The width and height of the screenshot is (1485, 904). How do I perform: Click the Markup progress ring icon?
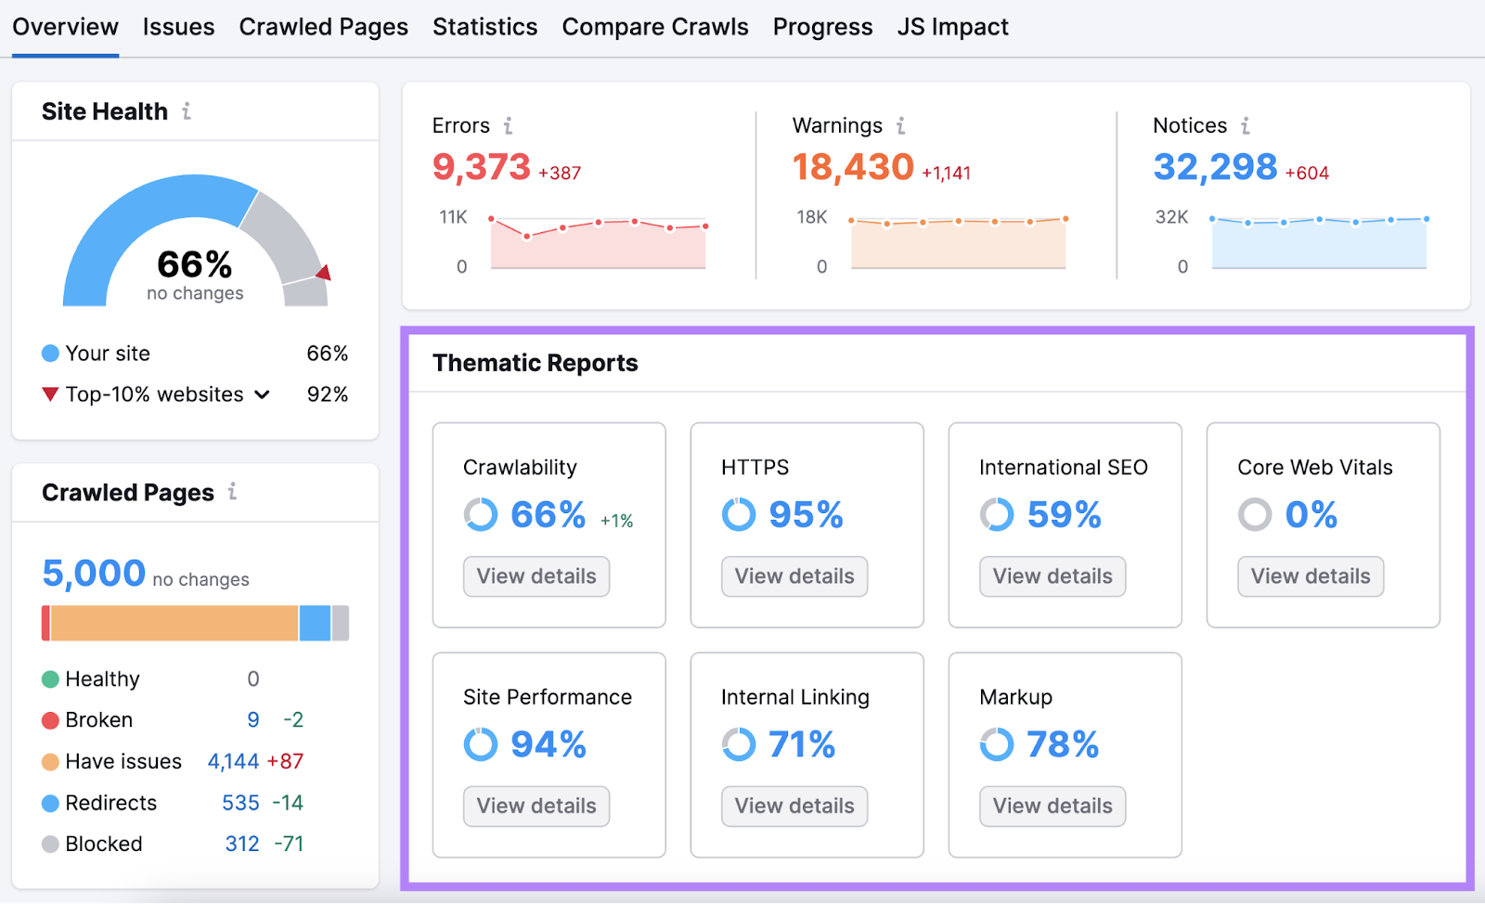click(997, 744)
